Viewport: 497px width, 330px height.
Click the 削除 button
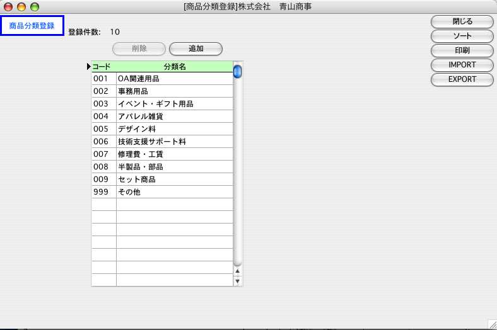click(139, 48)
